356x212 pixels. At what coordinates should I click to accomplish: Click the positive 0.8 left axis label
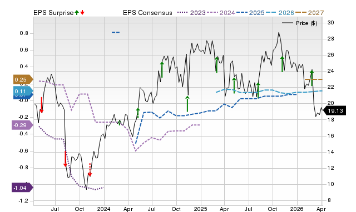[24, 33]
